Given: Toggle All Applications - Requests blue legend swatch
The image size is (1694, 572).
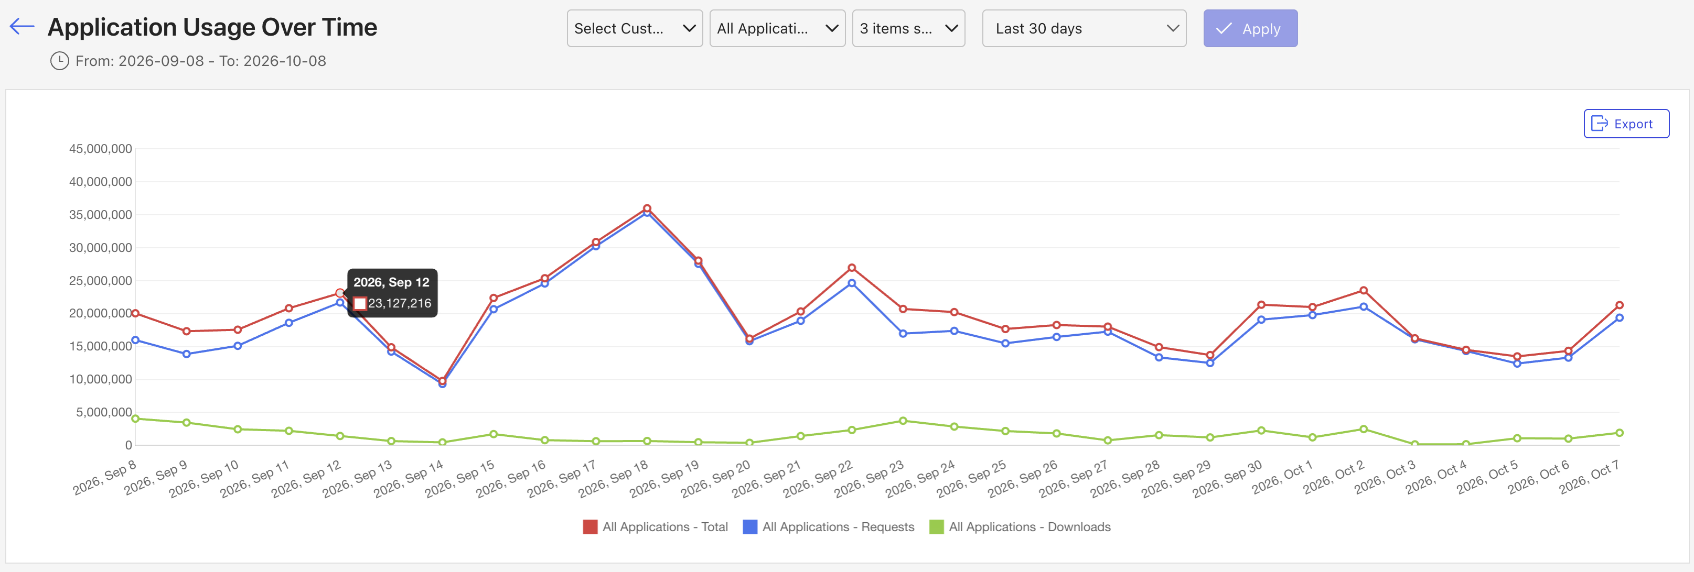Looking at the screenshot, I should tap(749, 526).
